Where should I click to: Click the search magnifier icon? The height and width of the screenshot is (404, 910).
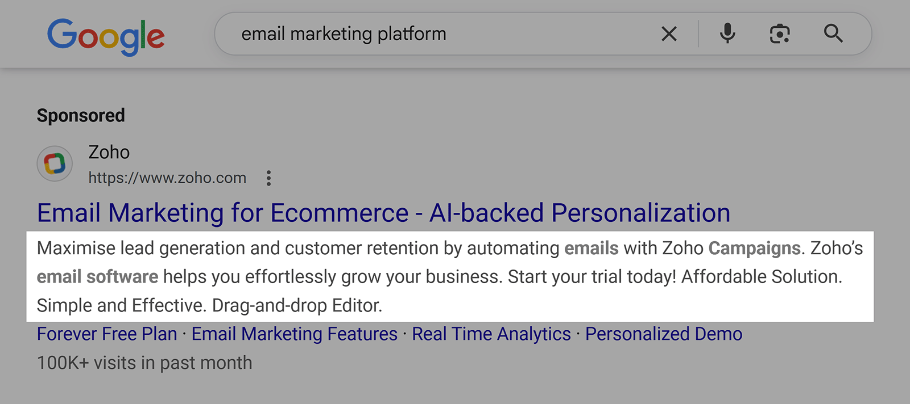(833, 33)
